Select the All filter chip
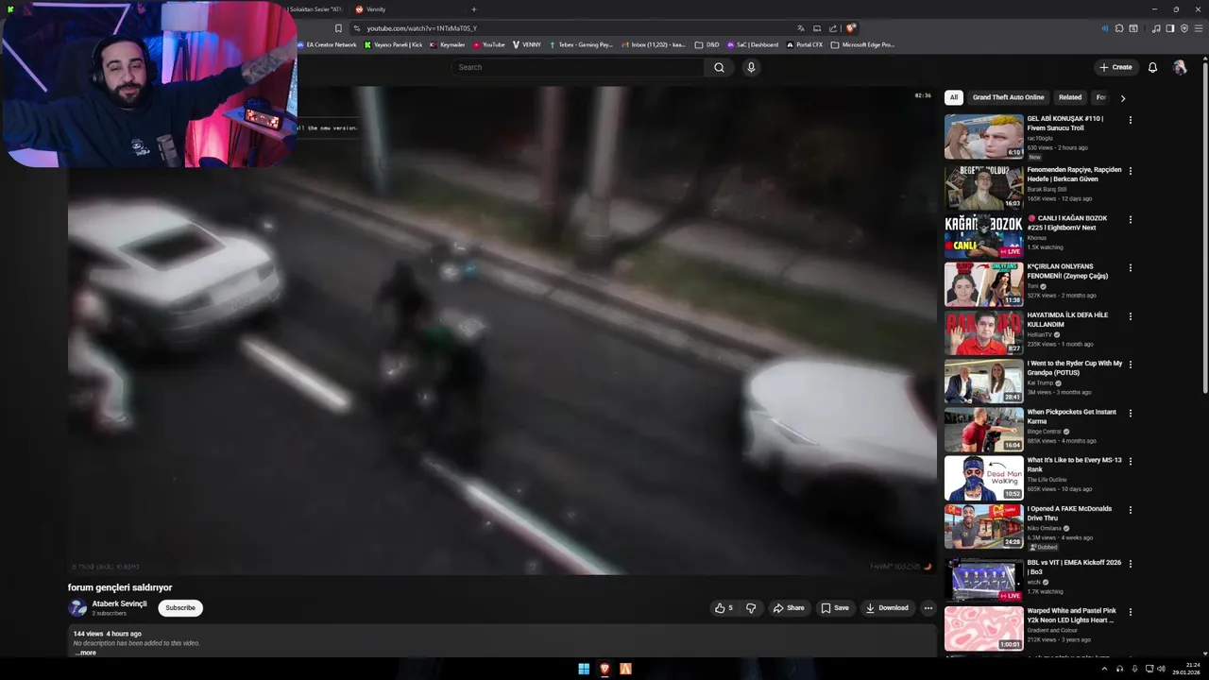 tap(954, 97)
